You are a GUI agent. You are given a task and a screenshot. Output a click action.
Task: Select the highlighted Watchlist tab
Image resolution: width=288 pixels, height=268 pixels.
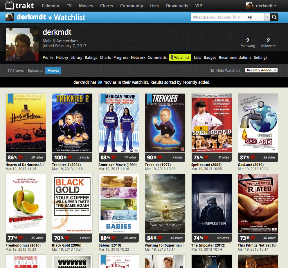coord(180,58)
